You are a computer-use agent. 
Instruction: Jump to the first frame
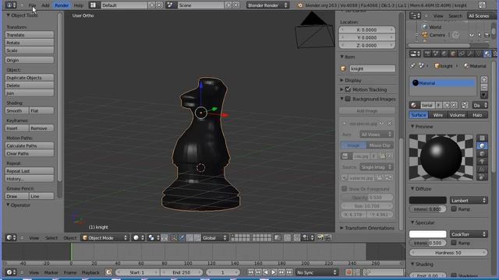tap(250, 272)
